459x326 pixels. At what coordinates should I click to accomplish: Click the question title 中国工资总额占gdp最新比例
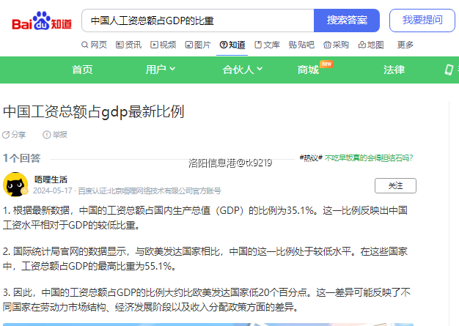click(94, 111)
